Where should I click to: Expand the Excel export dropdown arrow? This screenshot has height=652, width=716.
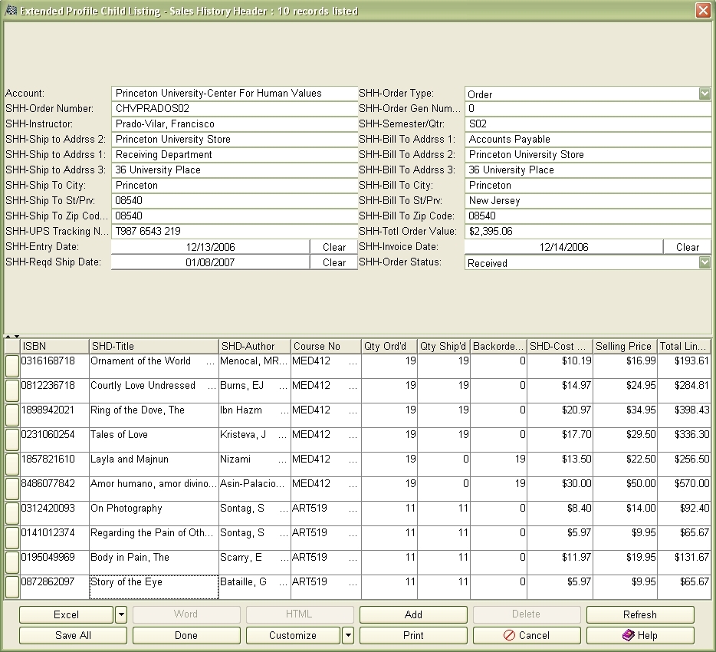coord(121,614)
